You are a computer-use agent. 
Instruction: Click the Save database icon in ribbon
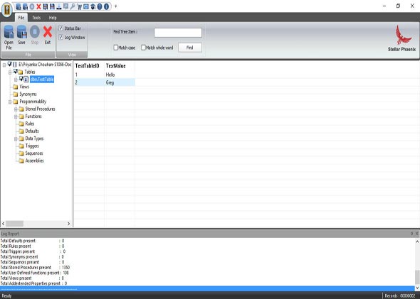point(21,32)
